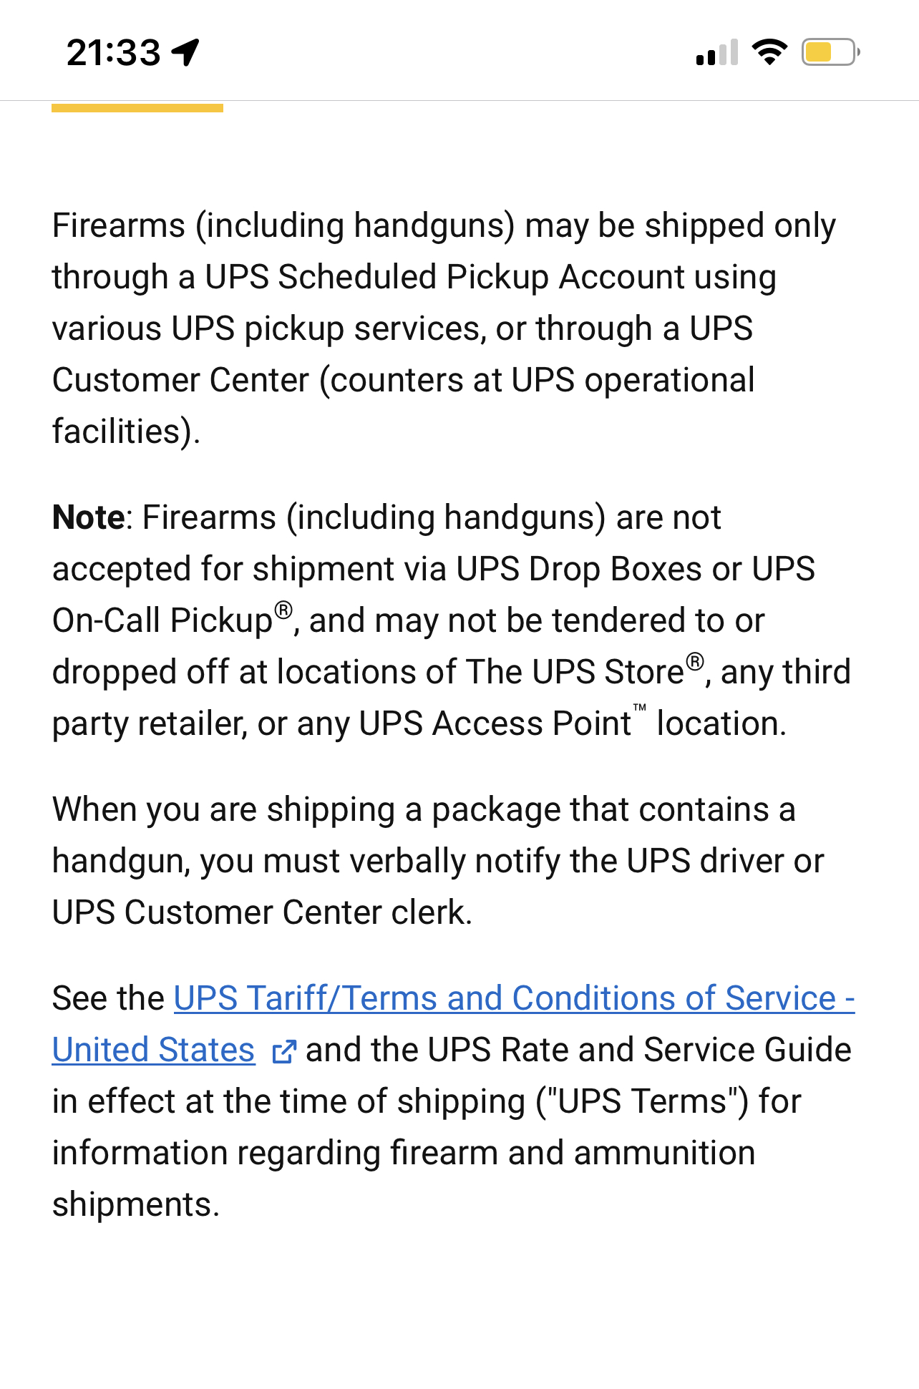
Task: Click the quoted UPS Terms text
Action: [x=642, y=1101]
